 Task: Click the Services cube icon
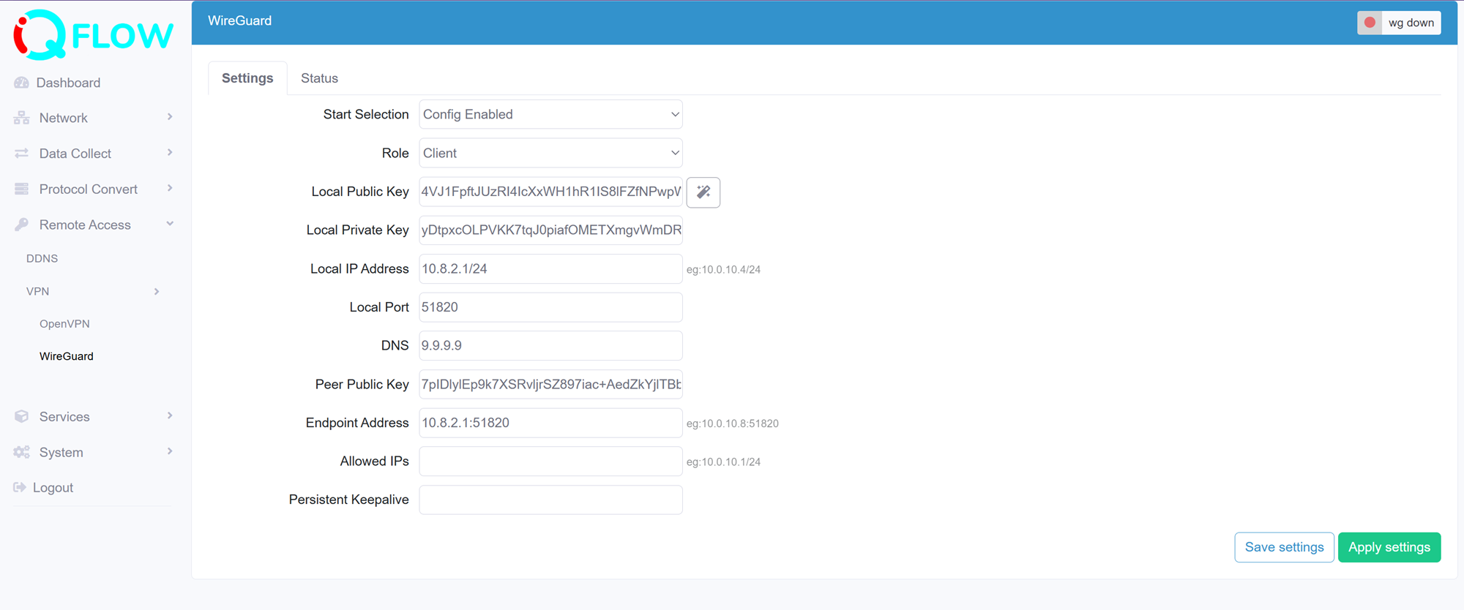pyautogui.click(x=21, y=416)
